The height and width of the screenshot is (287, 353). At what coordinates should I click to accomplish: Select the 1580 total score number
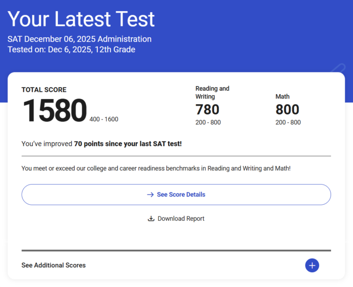54,111
